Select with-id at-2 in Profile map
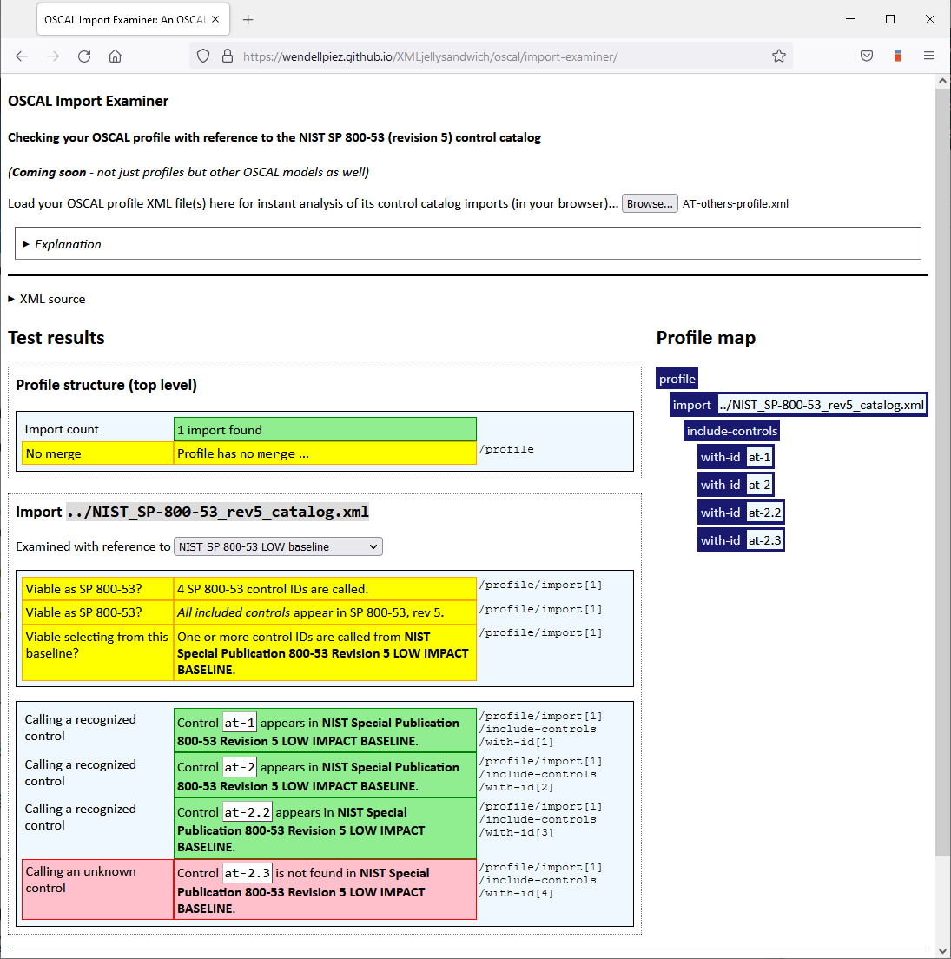Viewport: 951px width, 959px height. tap(736, 485)
